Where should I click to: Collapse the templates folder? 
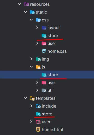[x=25, y=98]
